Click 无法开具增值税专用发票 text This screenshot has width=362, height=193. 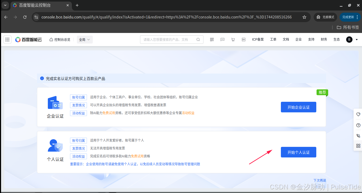(108, 148)
